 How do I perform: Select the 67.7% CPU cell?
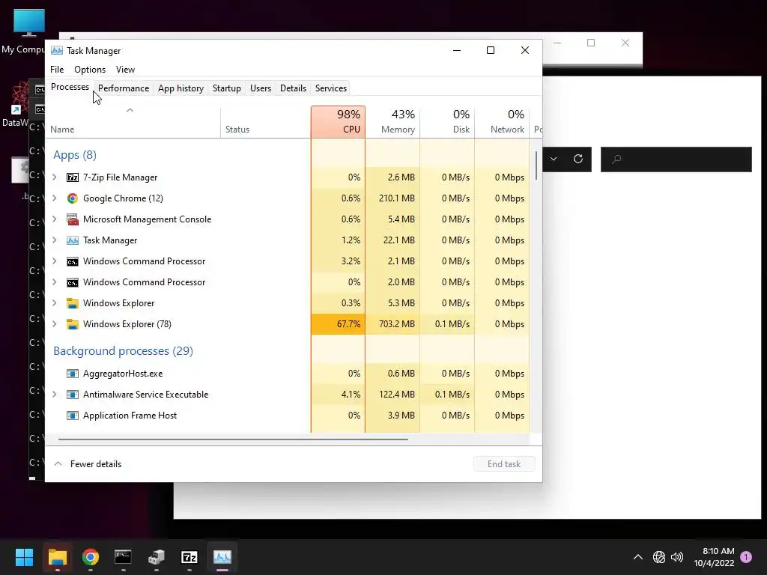coord(338,324)
